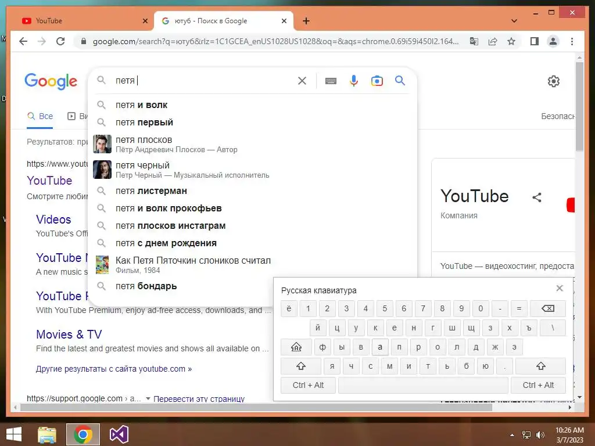
Task: Share the YouTube knowledge panel
Action: point(537,197)
